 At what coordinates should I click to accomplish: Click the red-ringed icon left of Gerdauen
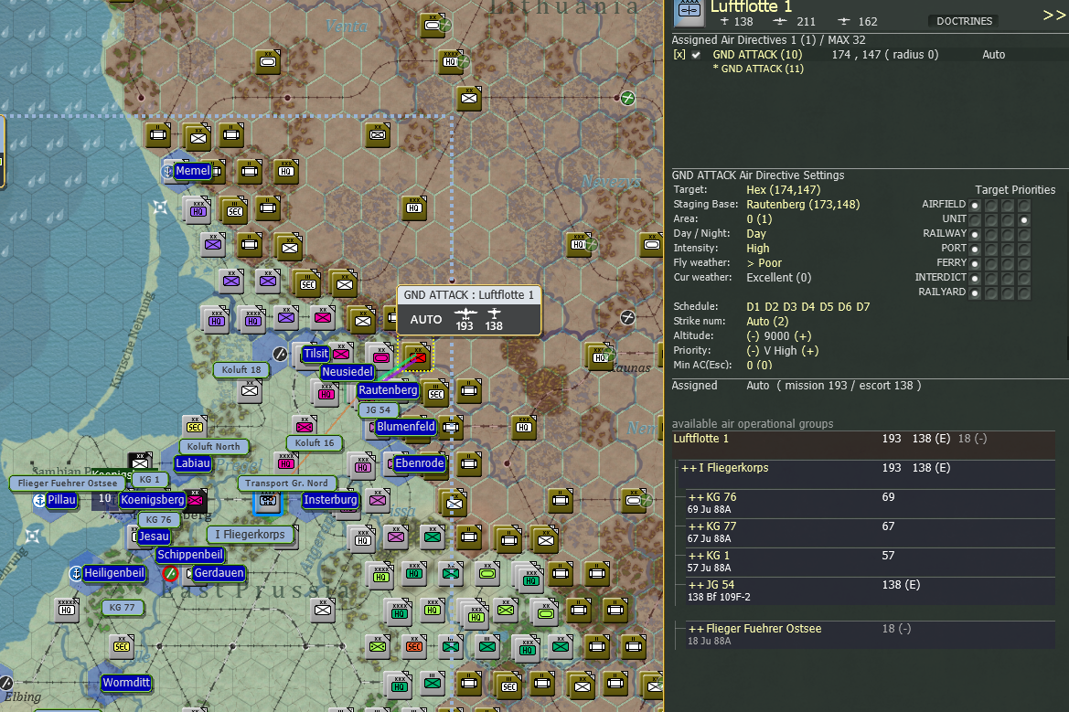click(x=170, y=574)
